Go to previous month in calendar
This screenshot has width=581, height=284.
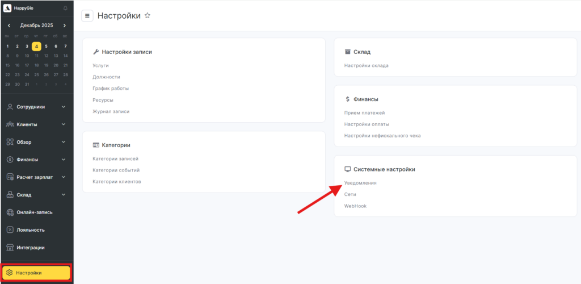tap(9, 26)
